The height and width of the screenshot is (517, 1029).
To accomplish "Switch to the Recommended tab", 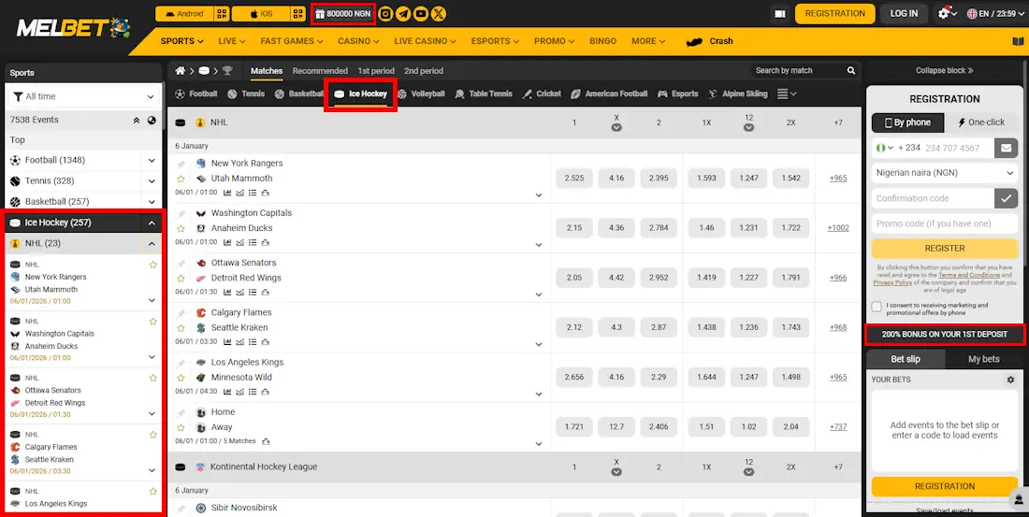I will [320, 71].
